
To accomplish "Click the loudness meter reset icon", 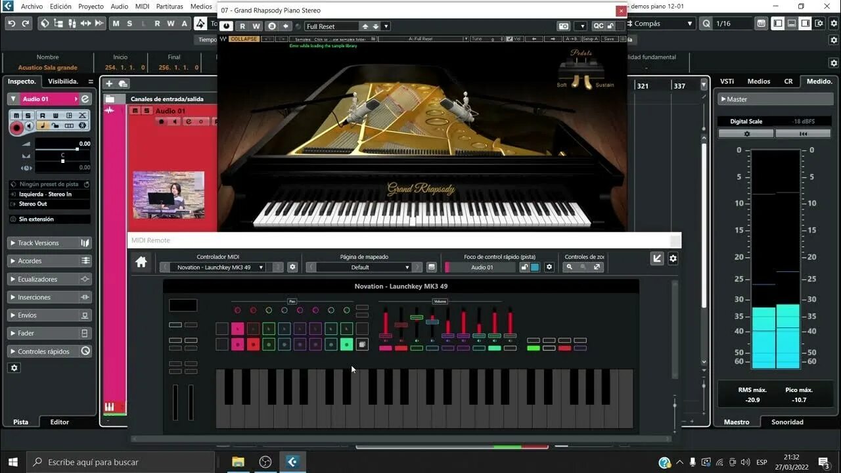I will click(803, 133).
